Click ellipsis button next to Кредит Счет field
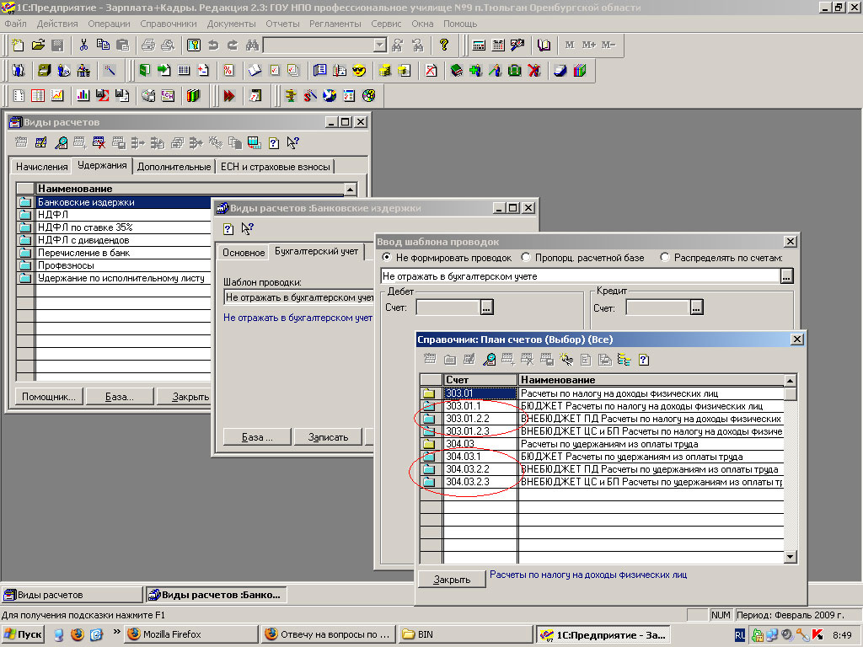Screen dimensions: 863x647 tap(696, 308)
